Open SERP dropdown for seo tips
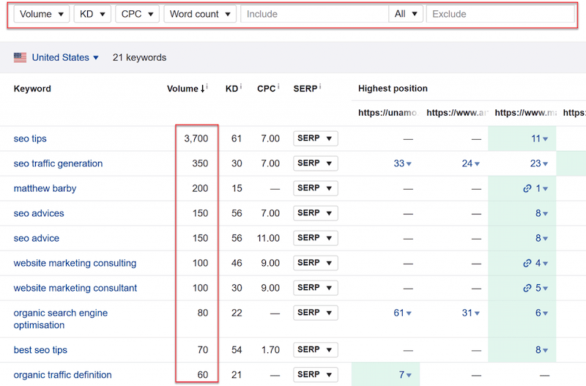Screen dimensions: 586x386 pos(316,138)
